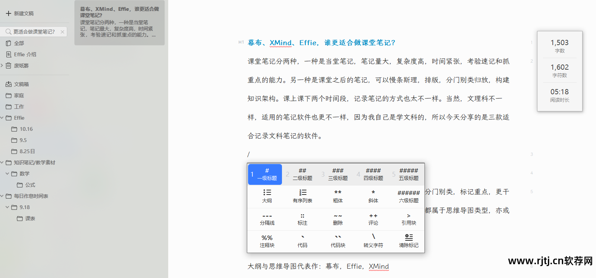
Task: Open the document card 幕布、XMind、Effie
Action: [119, 22]
